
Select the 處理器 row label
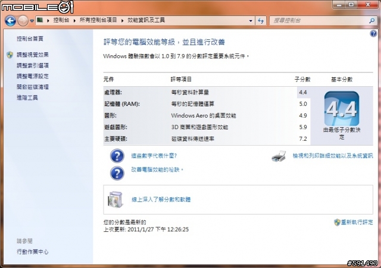click(x=113, y=93)
